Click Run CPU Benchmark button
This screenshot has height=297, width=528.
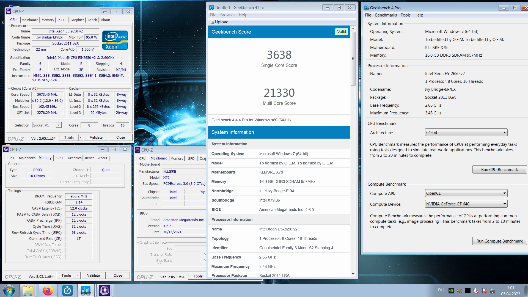pos(499,170)
